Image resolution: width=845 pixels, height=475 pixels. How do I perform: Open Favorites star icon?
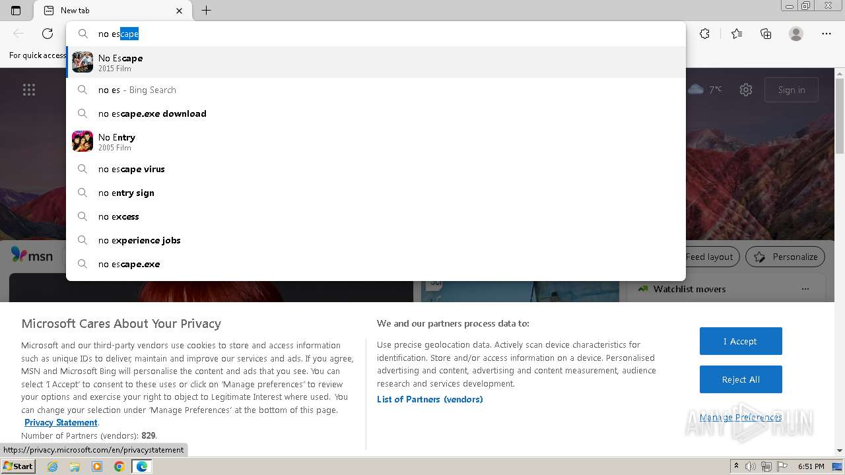[737, 34]
